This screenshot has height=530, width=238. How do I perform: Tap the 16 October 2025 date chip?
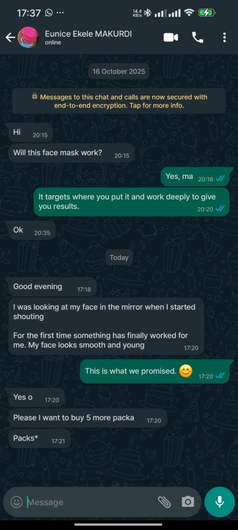[119, 71]
